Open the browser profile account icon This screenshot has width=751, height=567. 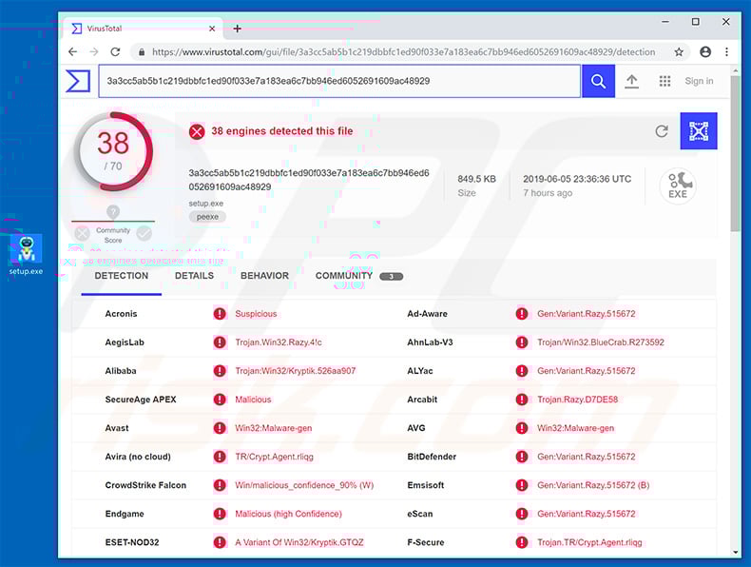click(705, 51)
